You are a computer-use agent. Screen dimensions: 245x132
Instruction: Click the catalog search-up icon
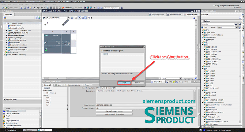pyautogui.click(x=239, y=24)
